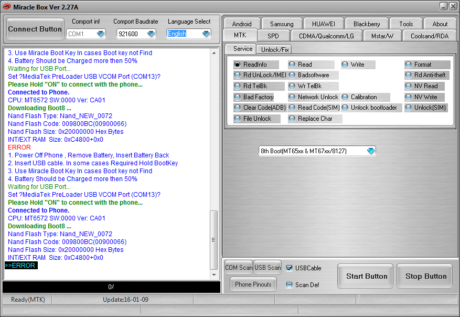Click the COM Scan button
Screen dimensions: 460x317
(239, 267)
